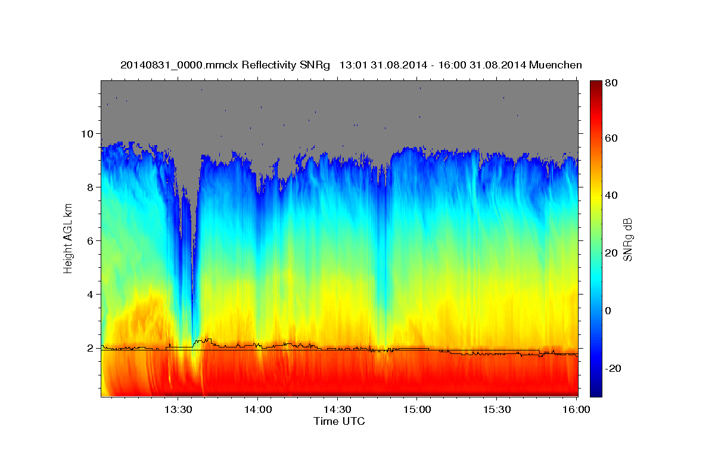Click the 'Height AGL km' axis label
Viewport: 715px width, 476px height.
pyautogui.click(x=69, y=239)
